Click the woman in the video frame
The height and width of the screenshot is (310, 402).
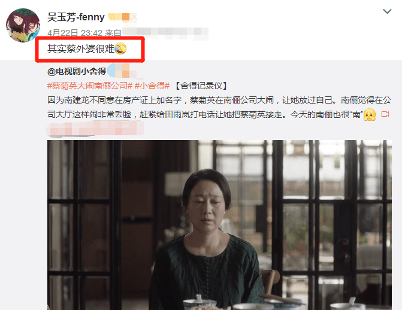tap(207, 239)
